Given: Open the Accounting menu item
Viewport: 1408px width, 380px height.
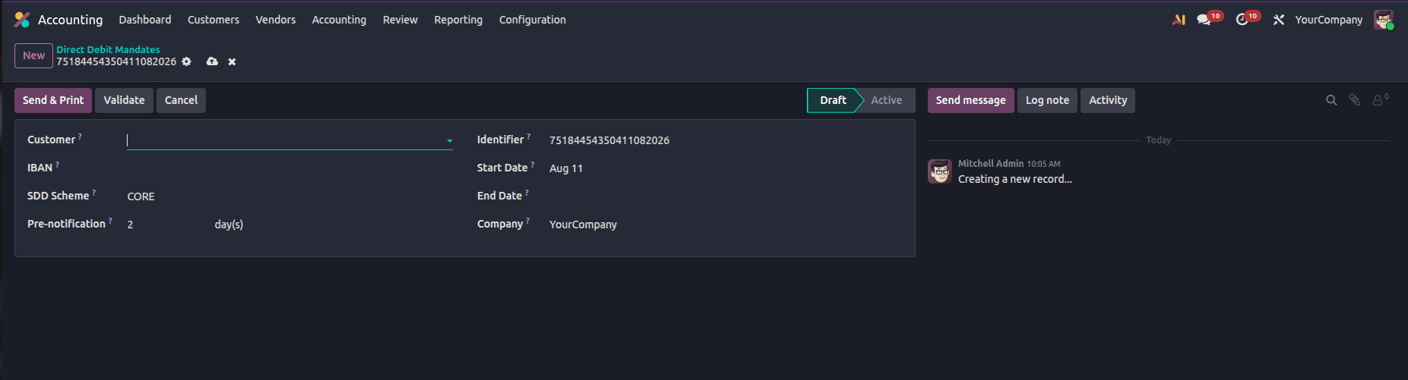Looking at the screenshot, I should (x=339, y=20).
